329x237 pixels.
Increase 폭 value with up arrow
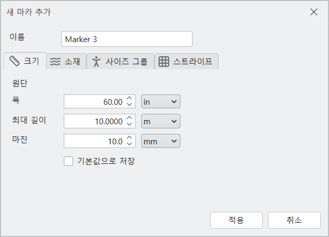pyautogui.click(x=129, y=98)
